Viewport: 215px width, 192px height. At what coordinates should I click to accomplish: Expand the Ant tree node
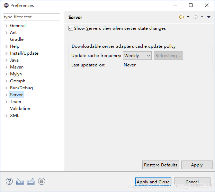click(6, 33)
